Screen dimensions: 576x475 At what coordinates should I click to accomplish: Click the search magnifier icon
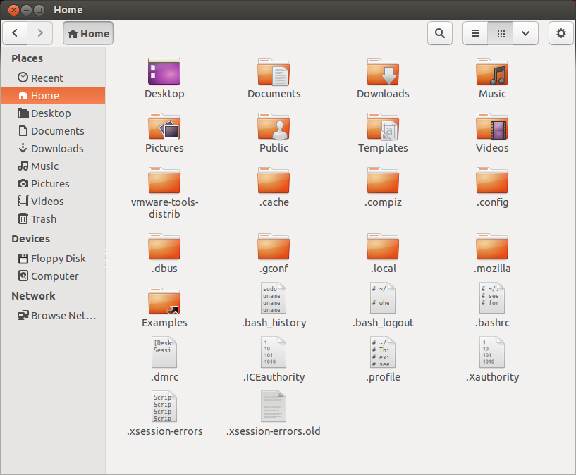pos(439,33)
